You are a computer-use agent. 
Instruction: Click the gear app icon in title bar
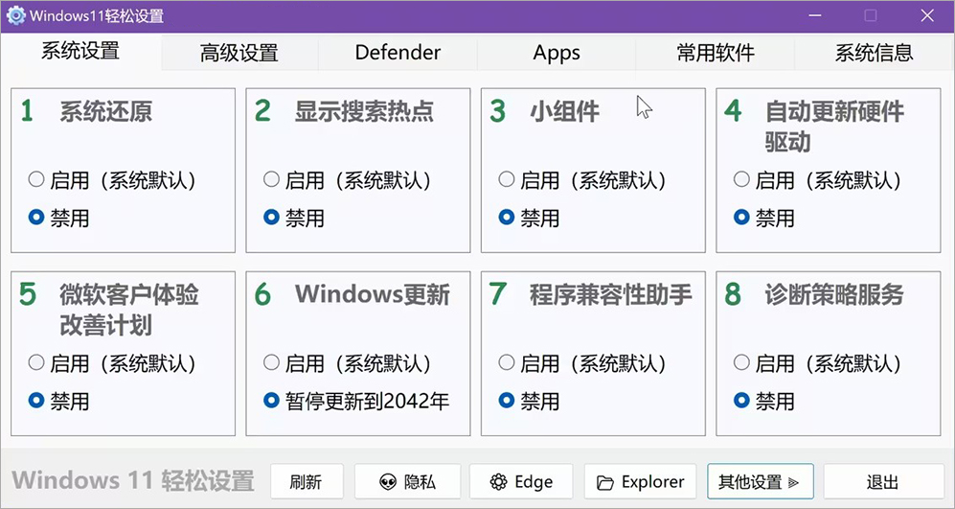(15, 16)
